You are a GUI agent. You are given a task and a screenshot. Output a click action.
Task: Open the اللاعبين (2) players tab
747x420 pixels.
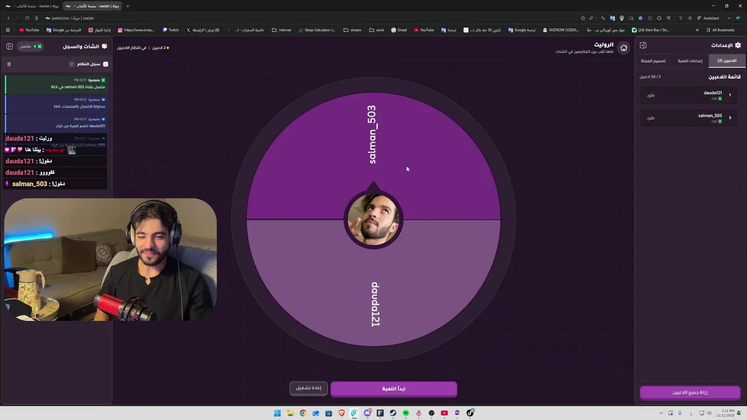point(727,61)
